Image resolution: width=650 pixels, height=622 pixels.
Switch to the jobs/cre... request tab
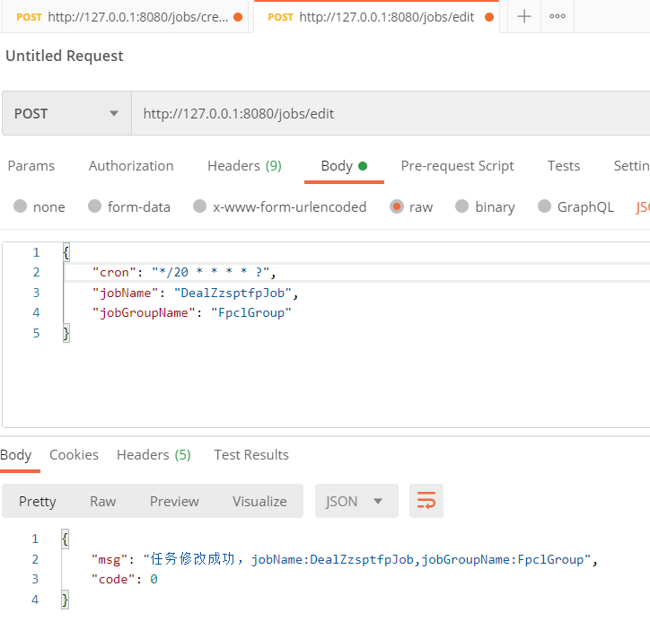pyautogui.click(x=125, y=16)
